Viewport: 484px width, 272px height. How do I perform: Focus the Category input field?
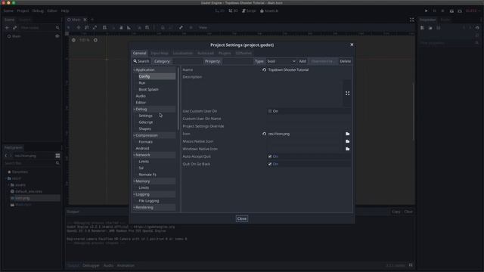(x=187, y=61)
